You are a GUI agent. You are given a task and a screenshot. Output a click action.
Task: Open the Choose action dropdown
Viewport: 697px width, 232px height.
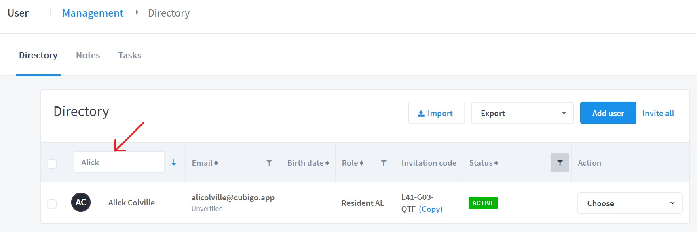click(x=630, y=203)
